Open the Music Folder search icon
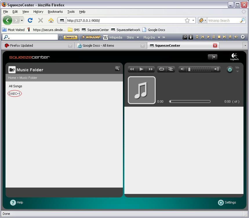 (117, 69)
